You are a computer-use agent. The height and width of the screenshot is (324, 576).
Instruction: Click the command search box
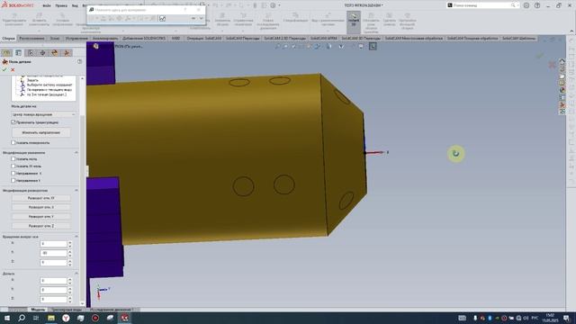click(481, 5)
